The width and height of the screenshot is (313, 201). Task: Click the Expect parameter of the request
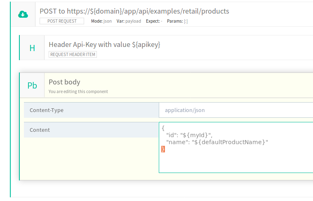[x=154, y=21]
